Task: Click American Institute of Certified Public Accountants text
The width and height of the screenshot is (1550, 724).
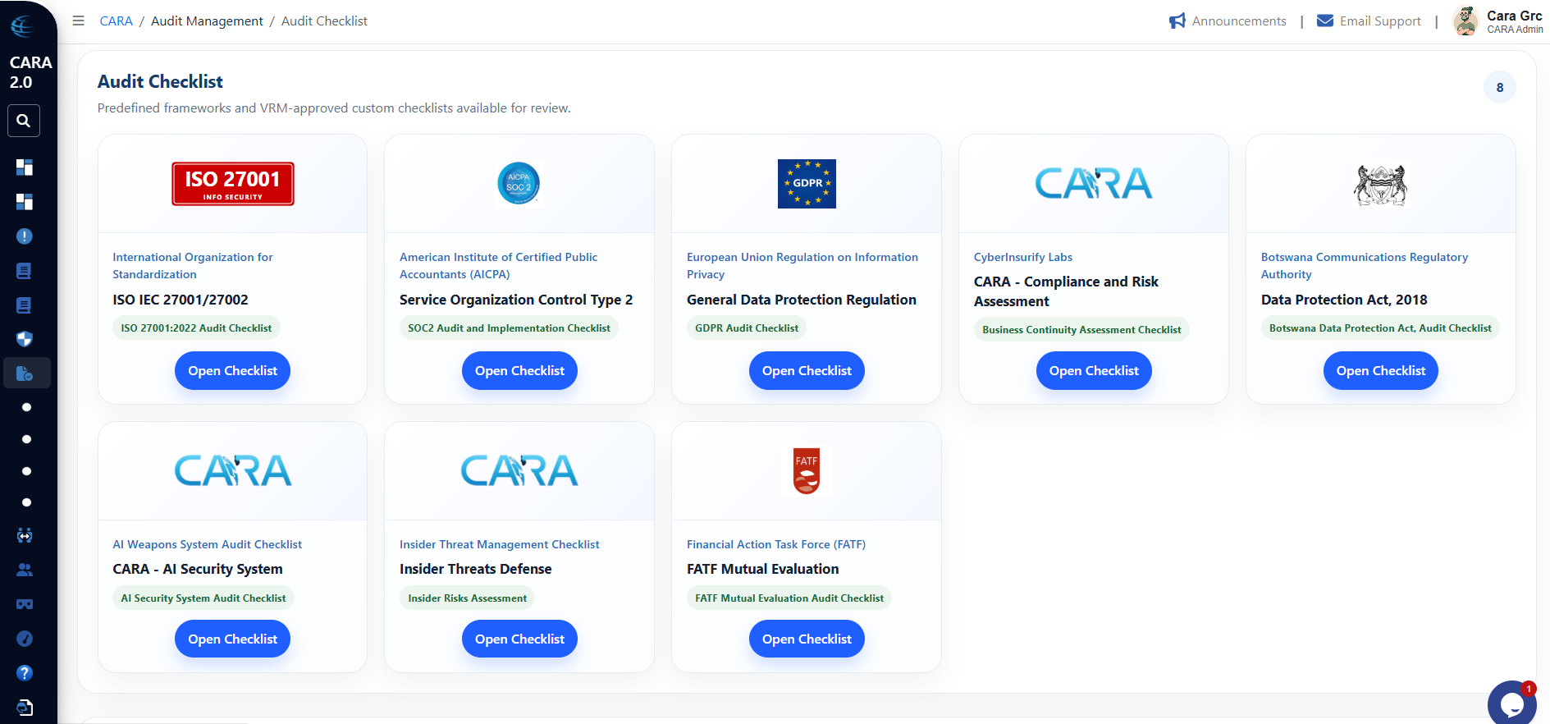Action: (498, 265)
